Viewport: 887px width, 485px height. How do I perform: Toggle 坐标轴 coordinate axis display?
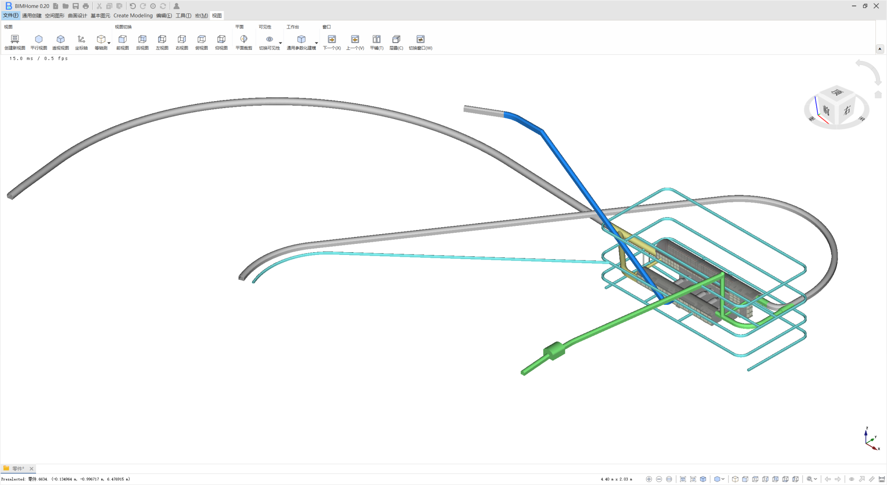[81, 40]
